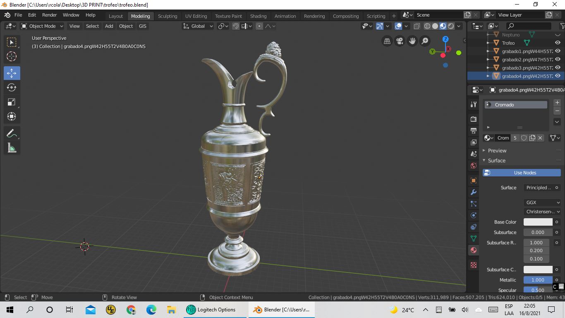Pick the Rotate tool
The width and height of the screenshot is (565, 318).
(12, 87)
